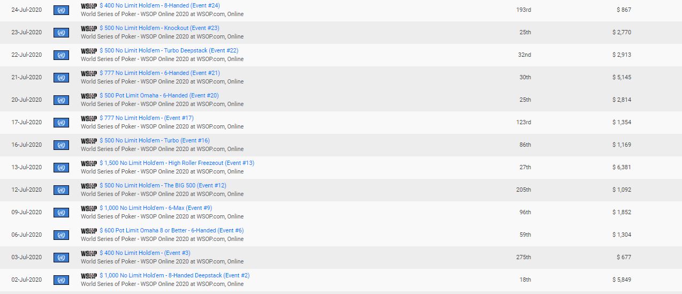Click the $ 2,770 prize amount

(622, 32)
